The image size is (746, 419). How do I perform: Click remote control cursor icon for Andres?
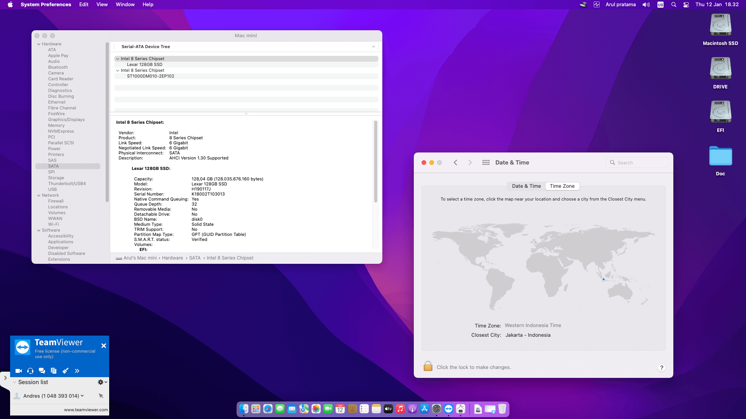(x=101, y=396)
